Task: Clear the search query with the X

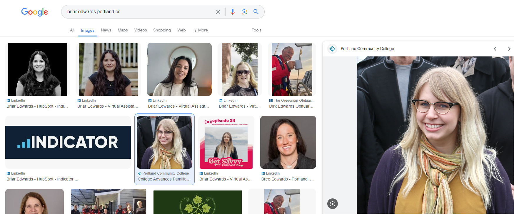Action: (x=218, y=12)
